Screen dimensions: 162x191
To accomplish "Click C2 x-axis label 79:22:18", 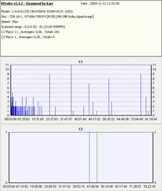I will (x=149, y=187).
